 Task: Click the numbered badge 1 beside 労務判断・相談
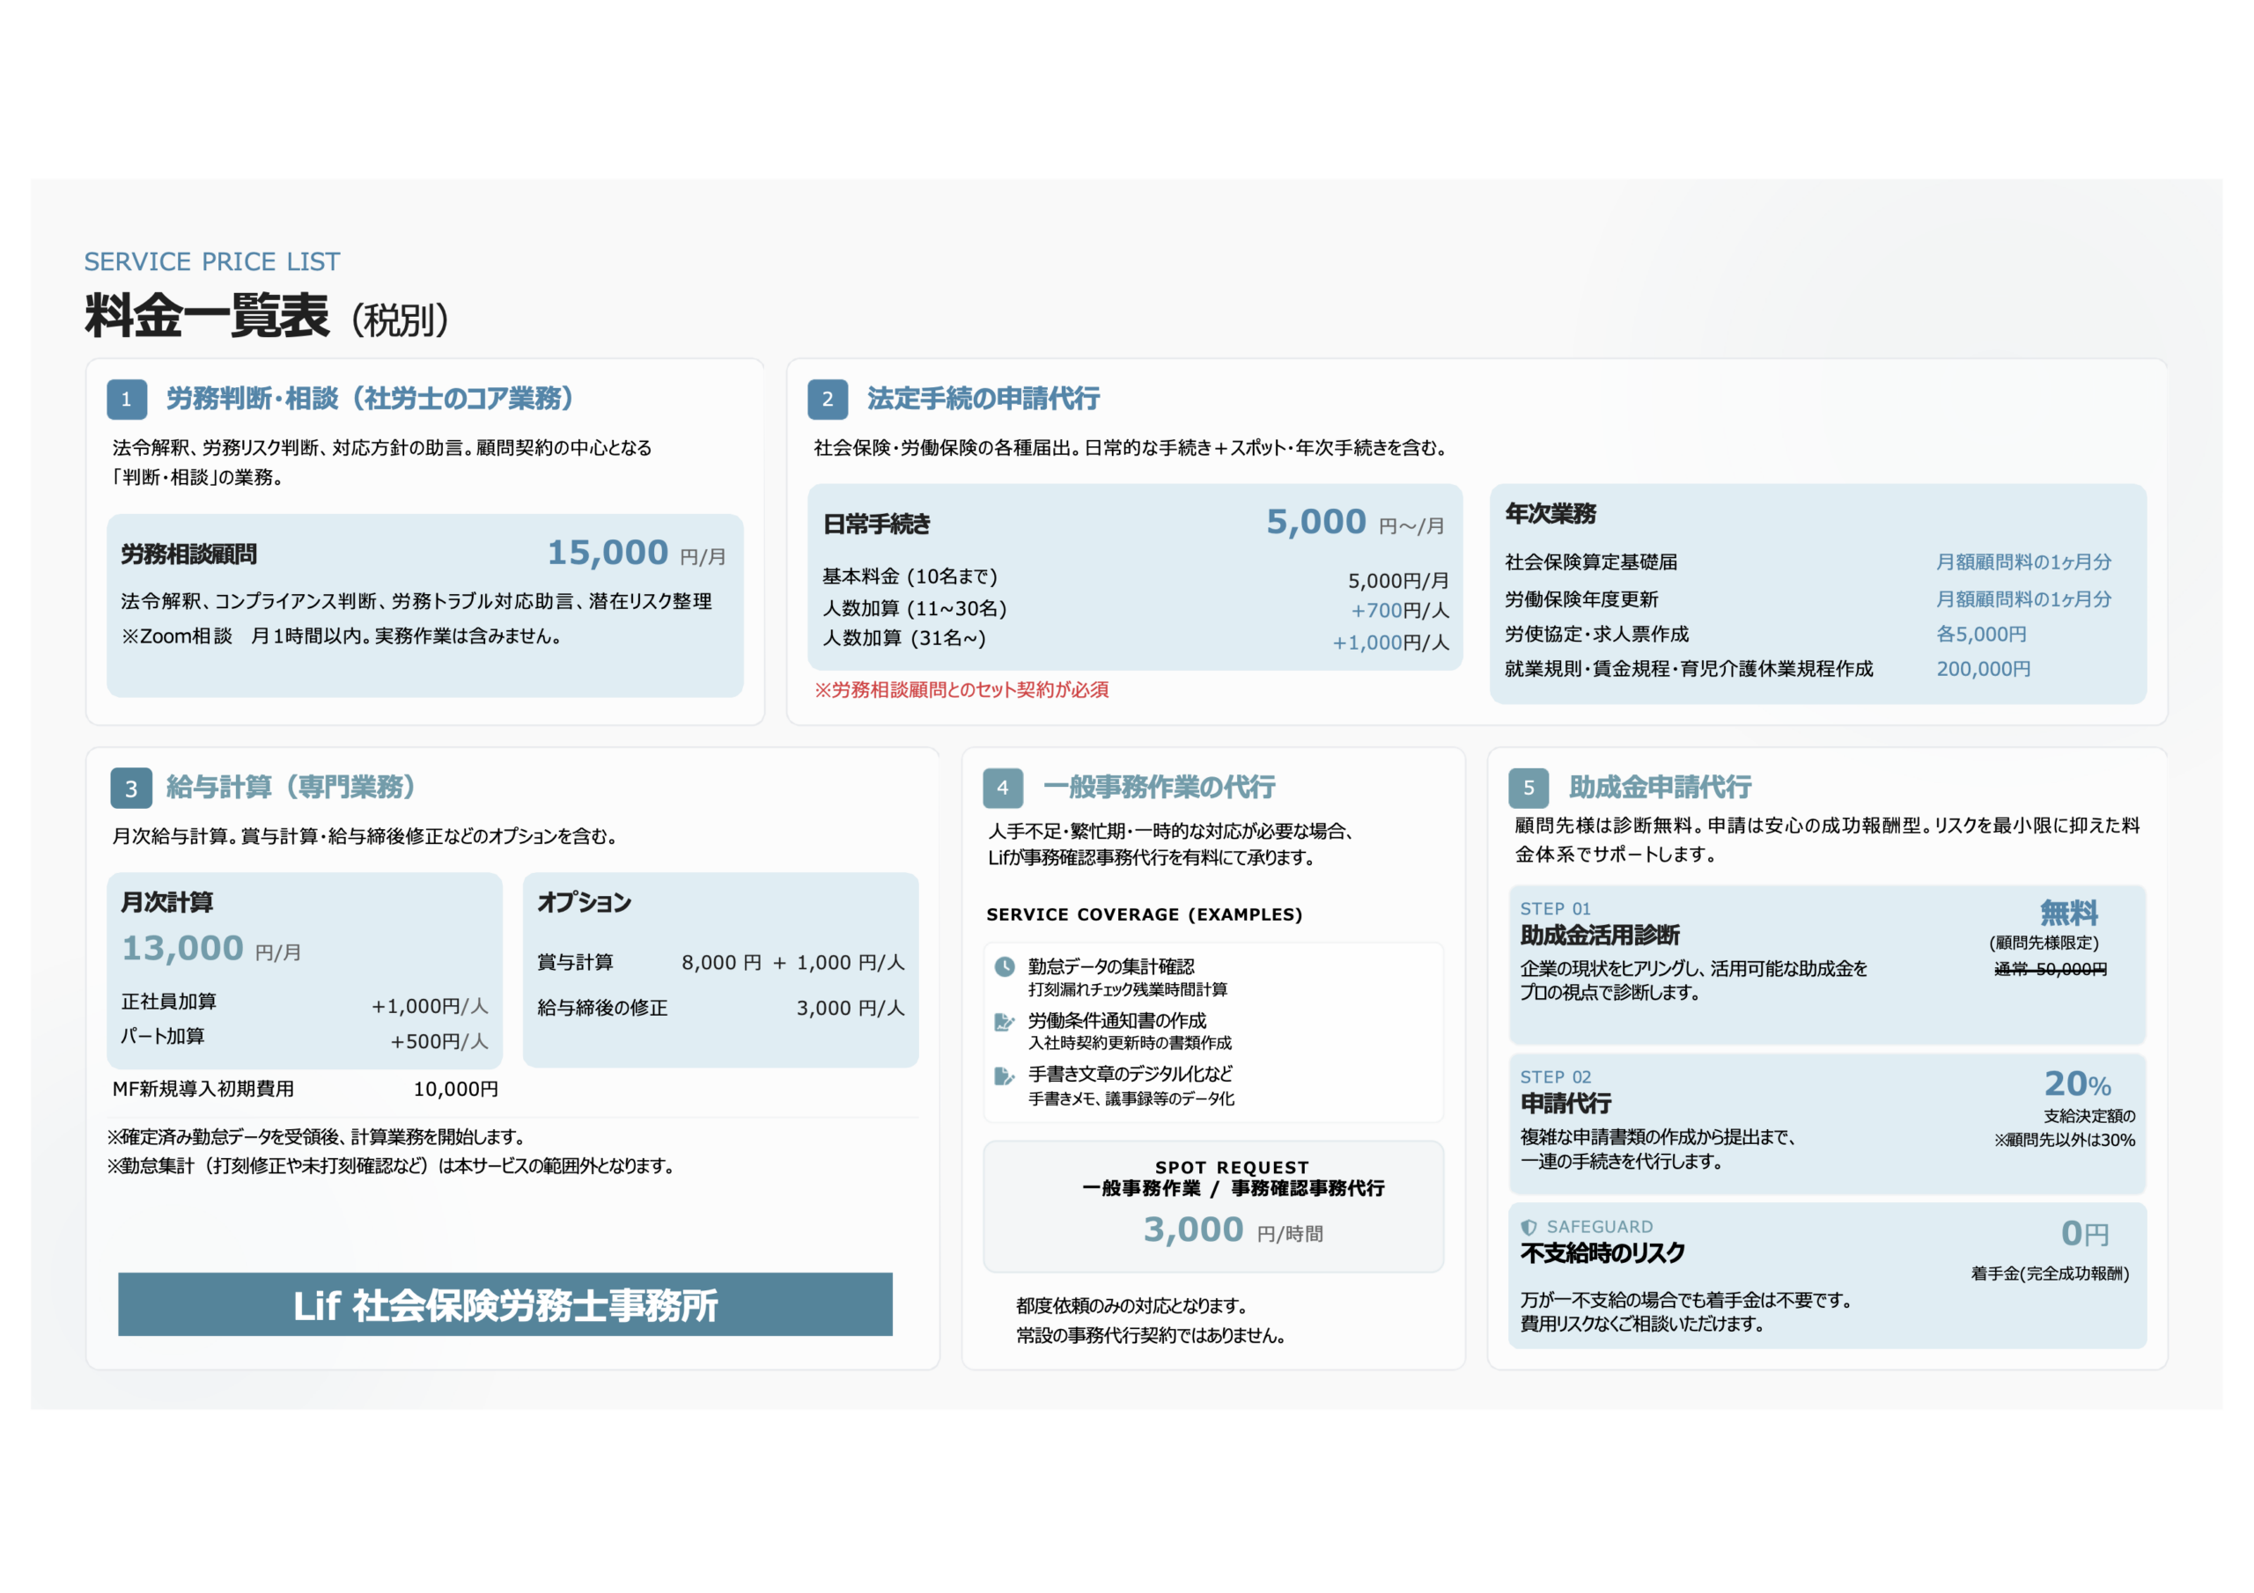coord(126,400)
